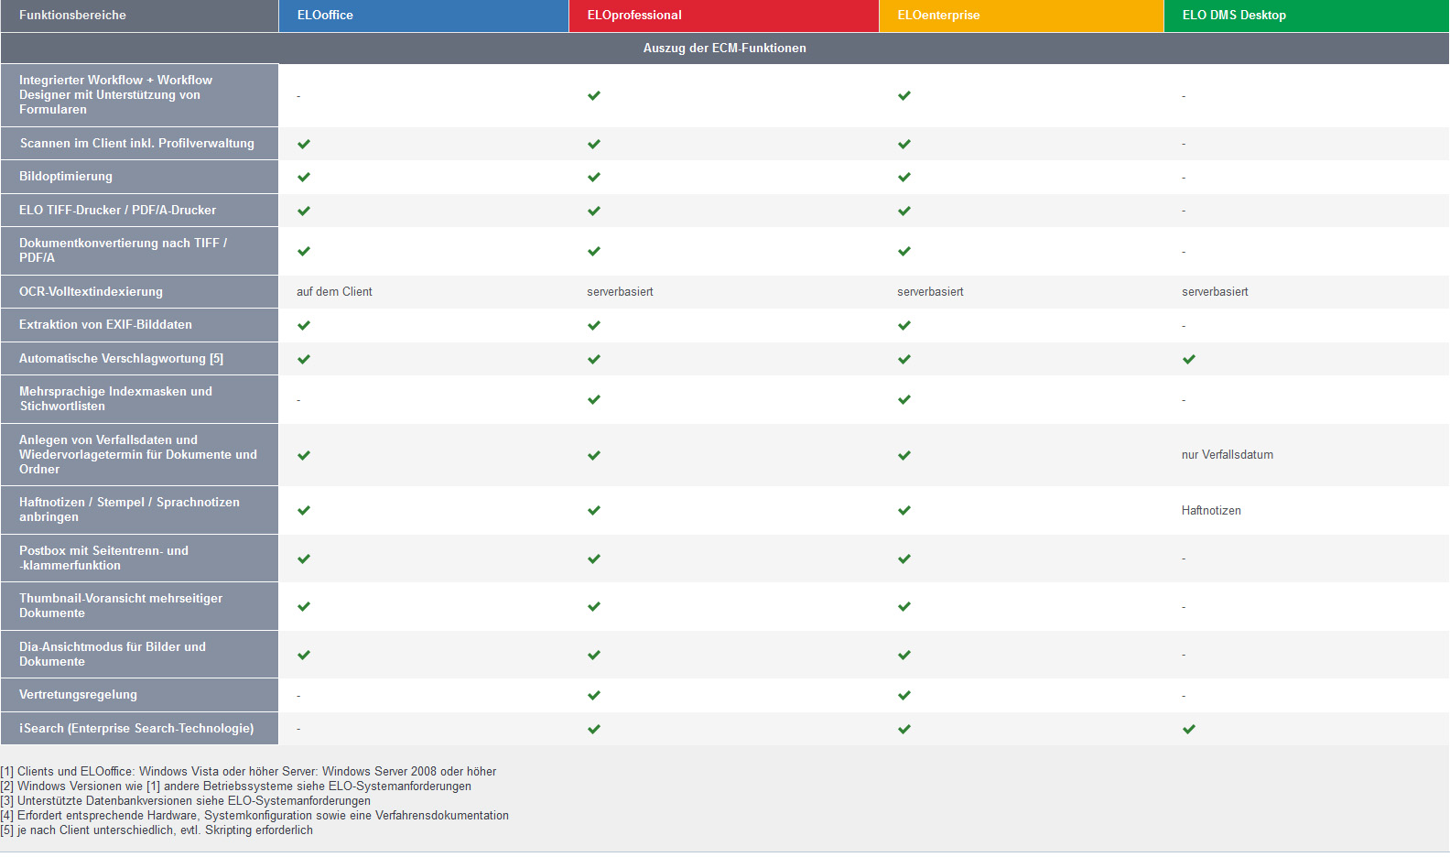The height and width of the screenshot is (857, 1450).
Task: Click ELO DMS Desktop checkmark for Automatische Verschlagwortung
Action: pos(1189,359)
